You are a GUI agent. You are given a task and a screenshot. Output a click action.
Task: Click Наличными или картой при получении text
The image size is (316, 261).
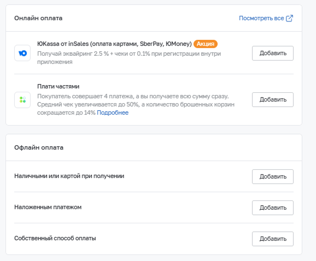pyautogui.click(x=69, y=176)
